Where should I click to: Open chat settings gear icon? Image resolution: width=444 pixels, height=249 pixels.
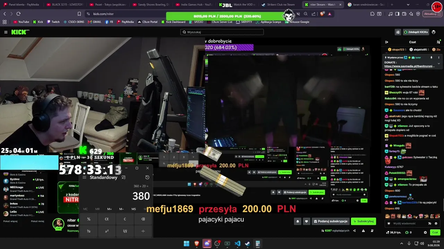pyautogui.click(x=425, y=232)
